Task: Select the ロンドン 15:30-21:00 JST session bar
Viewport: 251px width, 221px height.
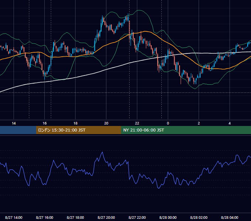Action: coord(78,130)
